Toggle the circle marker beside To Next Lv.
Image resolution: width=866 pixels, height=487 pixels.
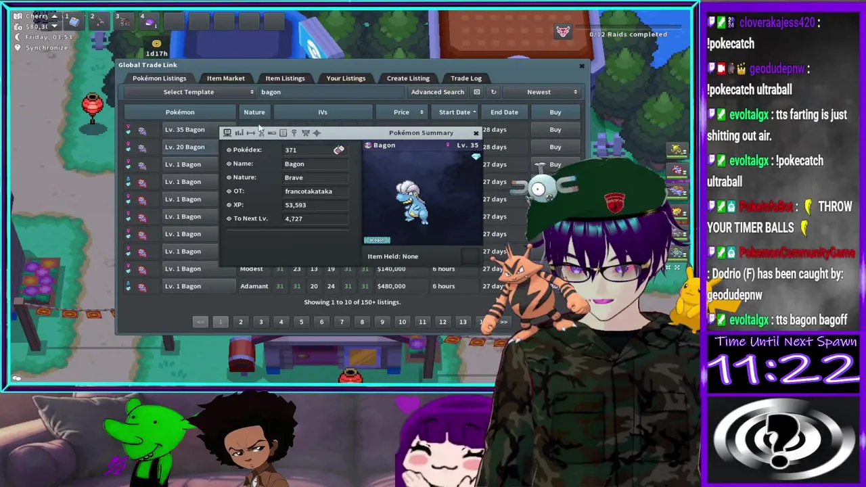229,218
